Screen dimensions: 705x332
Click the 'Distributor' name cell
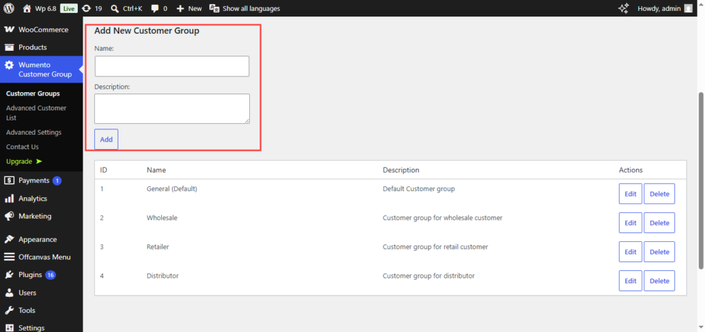pyautogui.click(x=162, y=276)
